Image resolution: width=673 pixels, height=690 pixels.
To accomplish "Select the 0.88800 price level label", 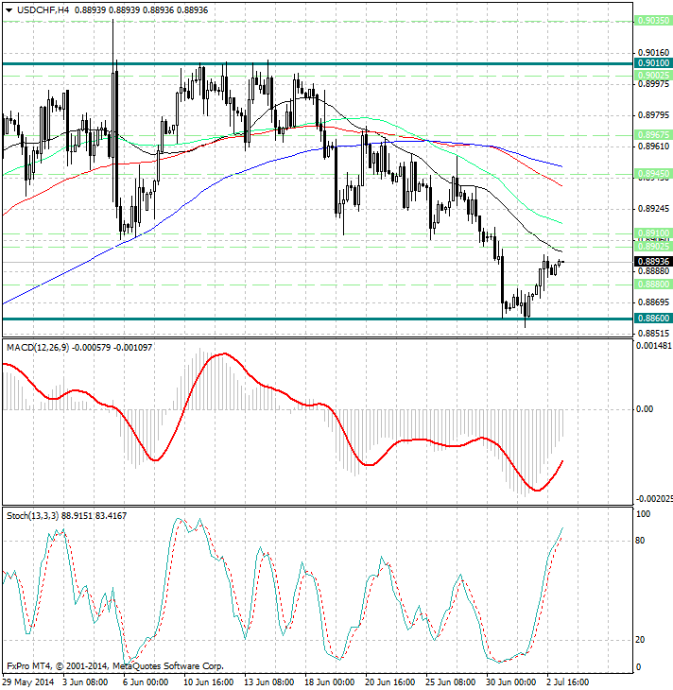I will (x=653, y=285).
